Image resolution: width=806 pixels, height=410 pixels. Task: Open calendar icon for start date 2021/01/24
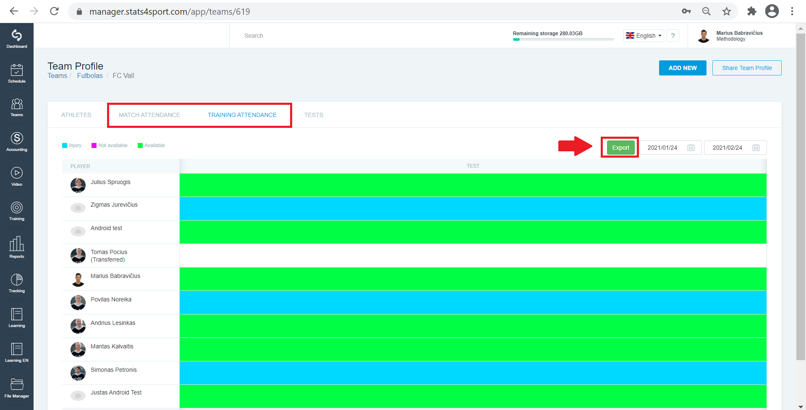click(691, 148)
